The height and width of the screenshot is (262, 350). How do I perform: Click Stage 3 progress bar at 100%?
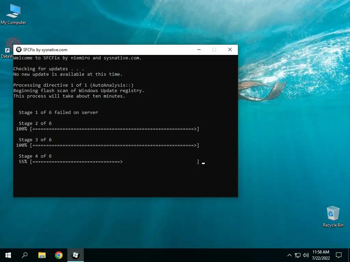pyautogui.click(x=107, y=145)
